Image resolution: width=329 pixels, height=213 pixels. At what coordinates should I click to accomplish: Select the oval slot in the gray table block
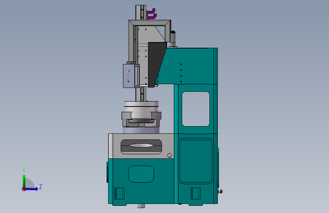pos(141,147)
